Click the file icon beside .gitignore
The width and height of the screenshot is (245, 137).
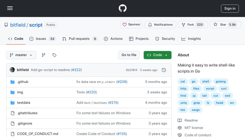13,124
